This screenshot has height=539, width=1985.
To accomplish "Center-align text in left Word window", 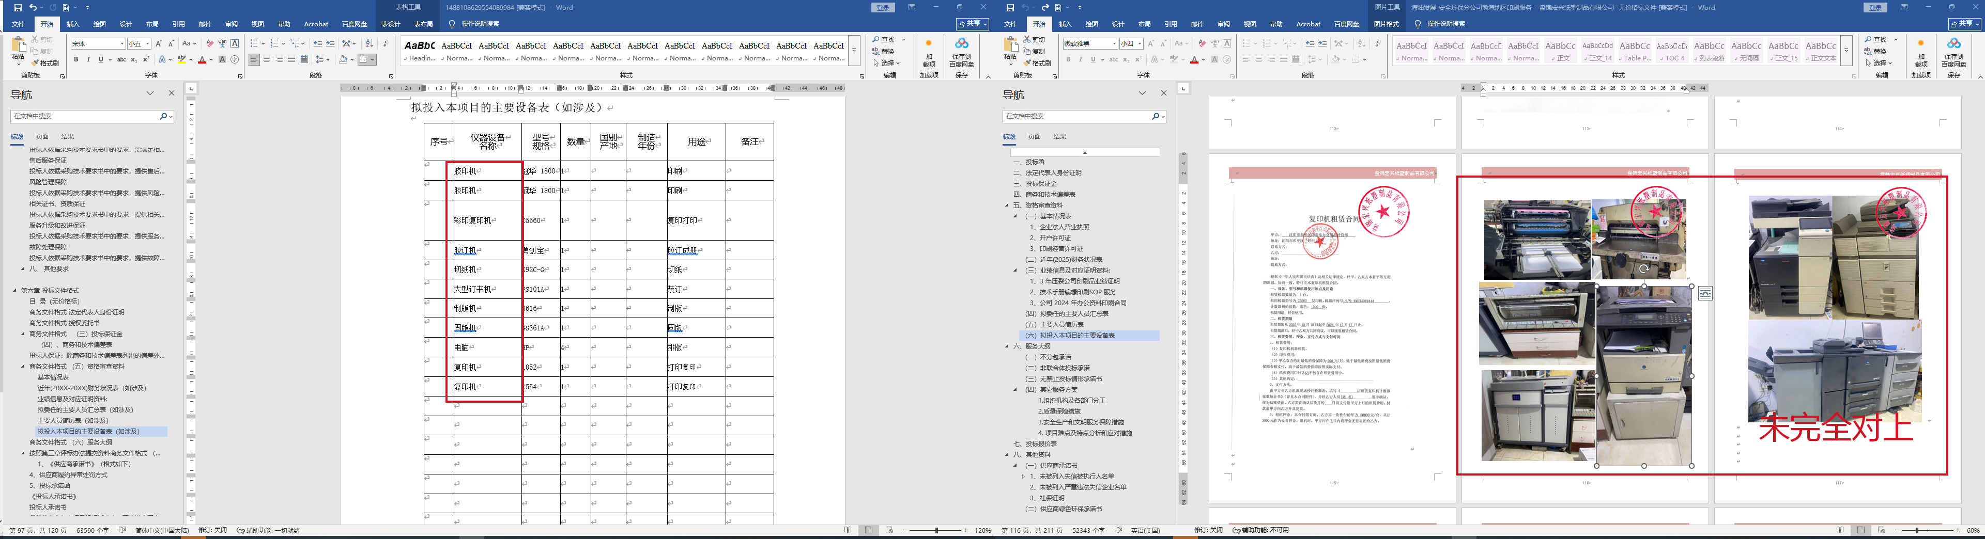I will click(x=267, y=59).
